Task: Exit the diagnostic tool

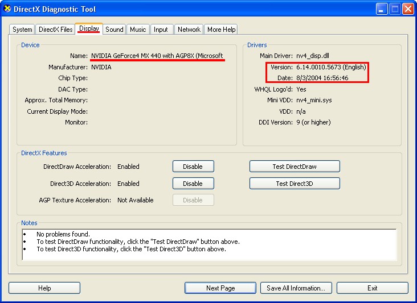Action: [373, 288]
